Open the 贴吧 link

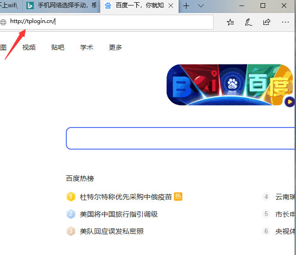pos(58,47)
